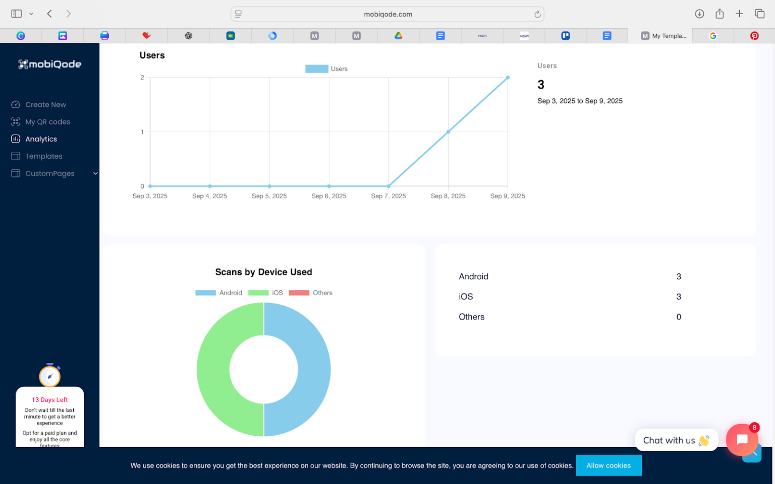Toggle iOS in the device chart legend

[267, 292]
